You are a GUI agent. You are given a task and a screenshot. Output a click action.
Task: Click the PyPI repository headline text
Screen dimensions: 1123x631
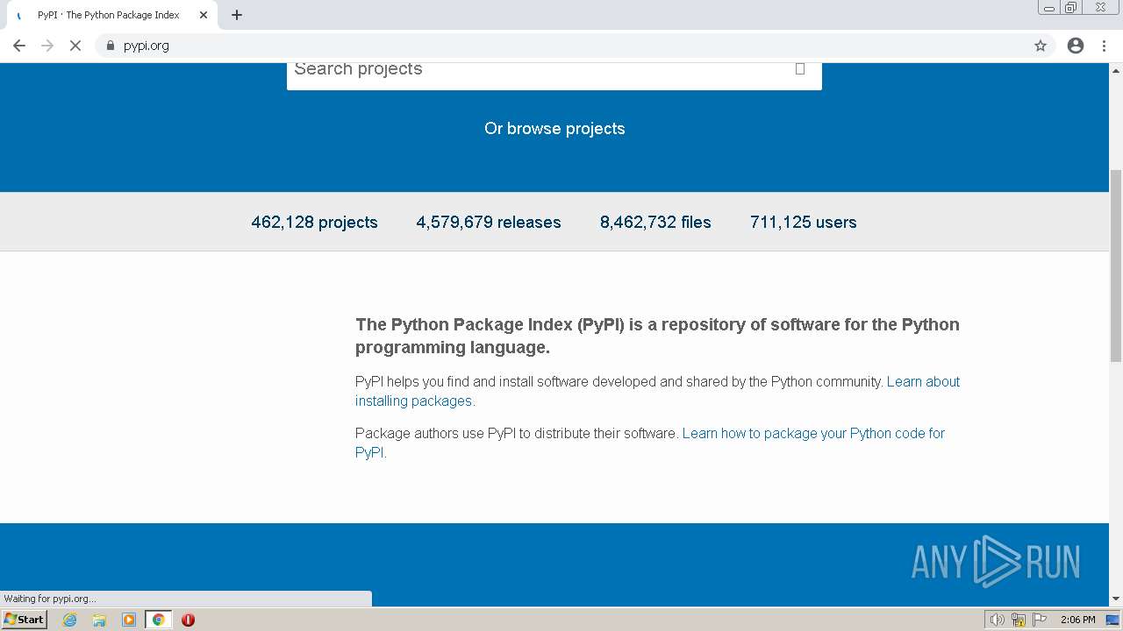click(657, 336)
